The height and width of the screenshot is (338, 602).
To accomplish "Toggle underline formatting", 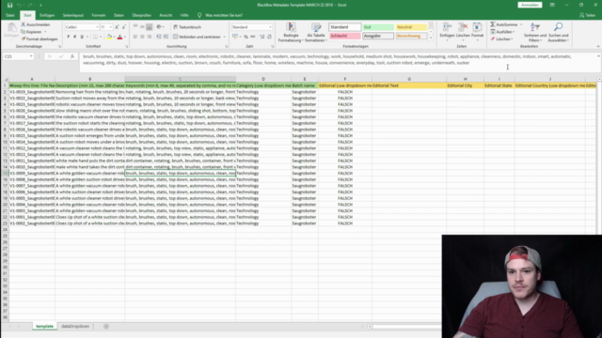I will (x=82, y=37).
